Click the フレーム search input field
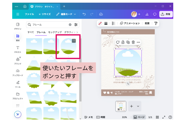This screenshot has height=122, width=183. [49, 24]
